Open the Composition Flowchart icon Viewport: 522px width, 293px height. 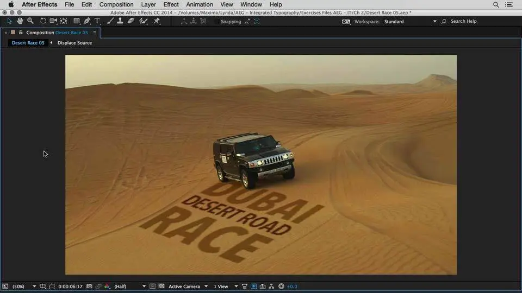(x=271, y=286)
